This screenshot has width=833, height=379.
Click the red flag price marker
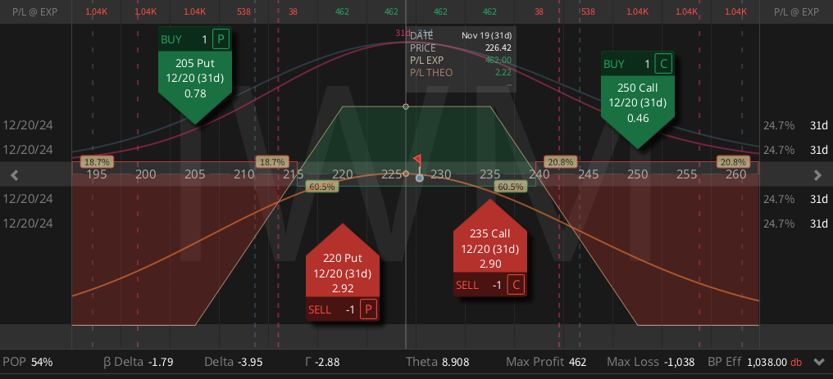(417, 160)
